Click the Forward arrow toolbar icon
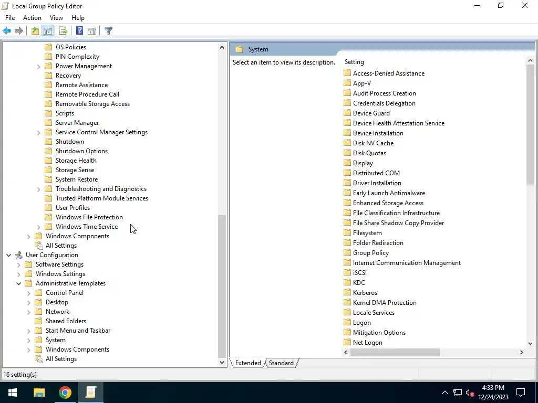This screenshot has width=538, height=403. [19, 31]
